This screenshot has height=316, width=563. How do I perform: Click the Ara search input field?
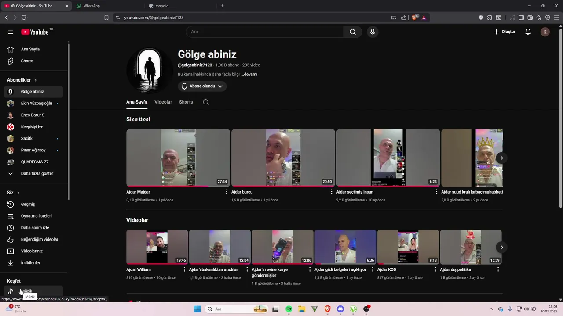click(265, 32)
